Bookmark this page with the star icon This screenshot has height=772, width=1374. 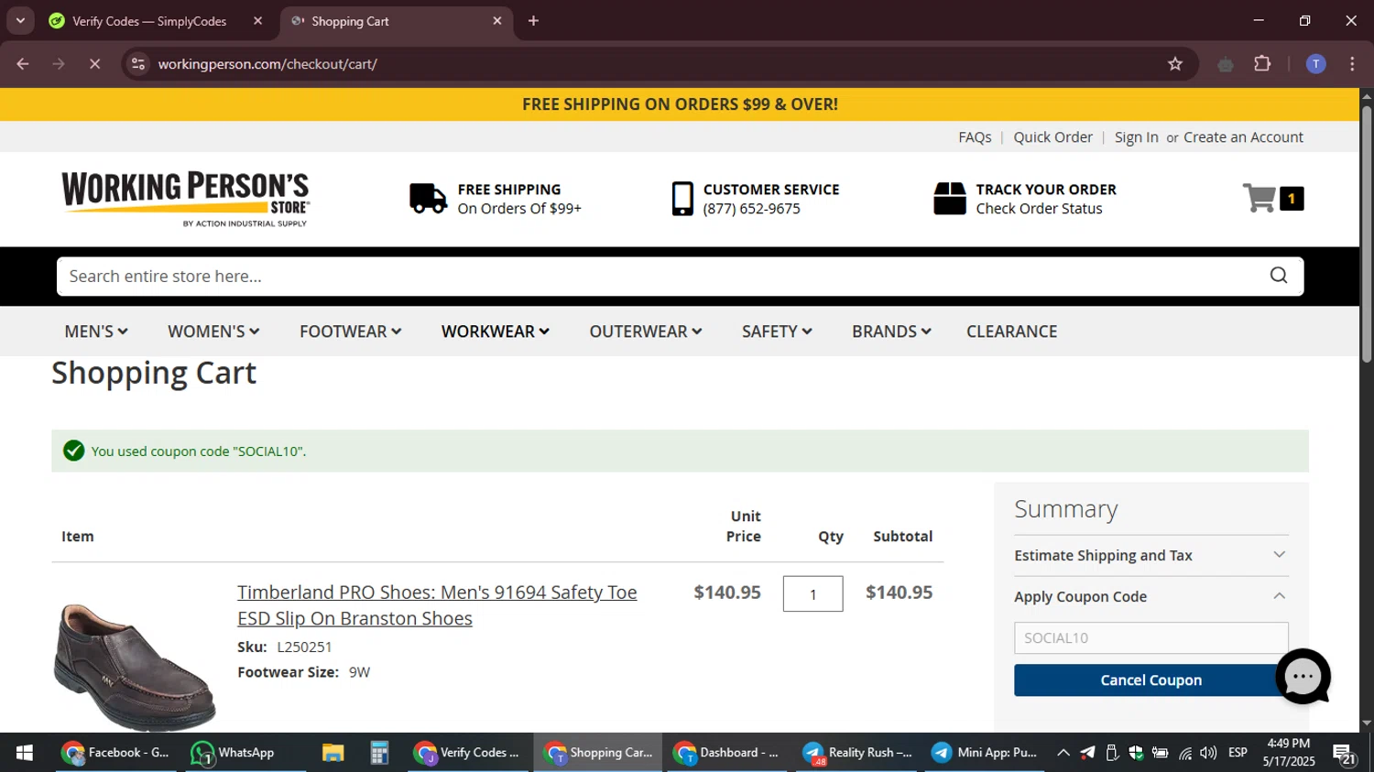(1175, 64)
